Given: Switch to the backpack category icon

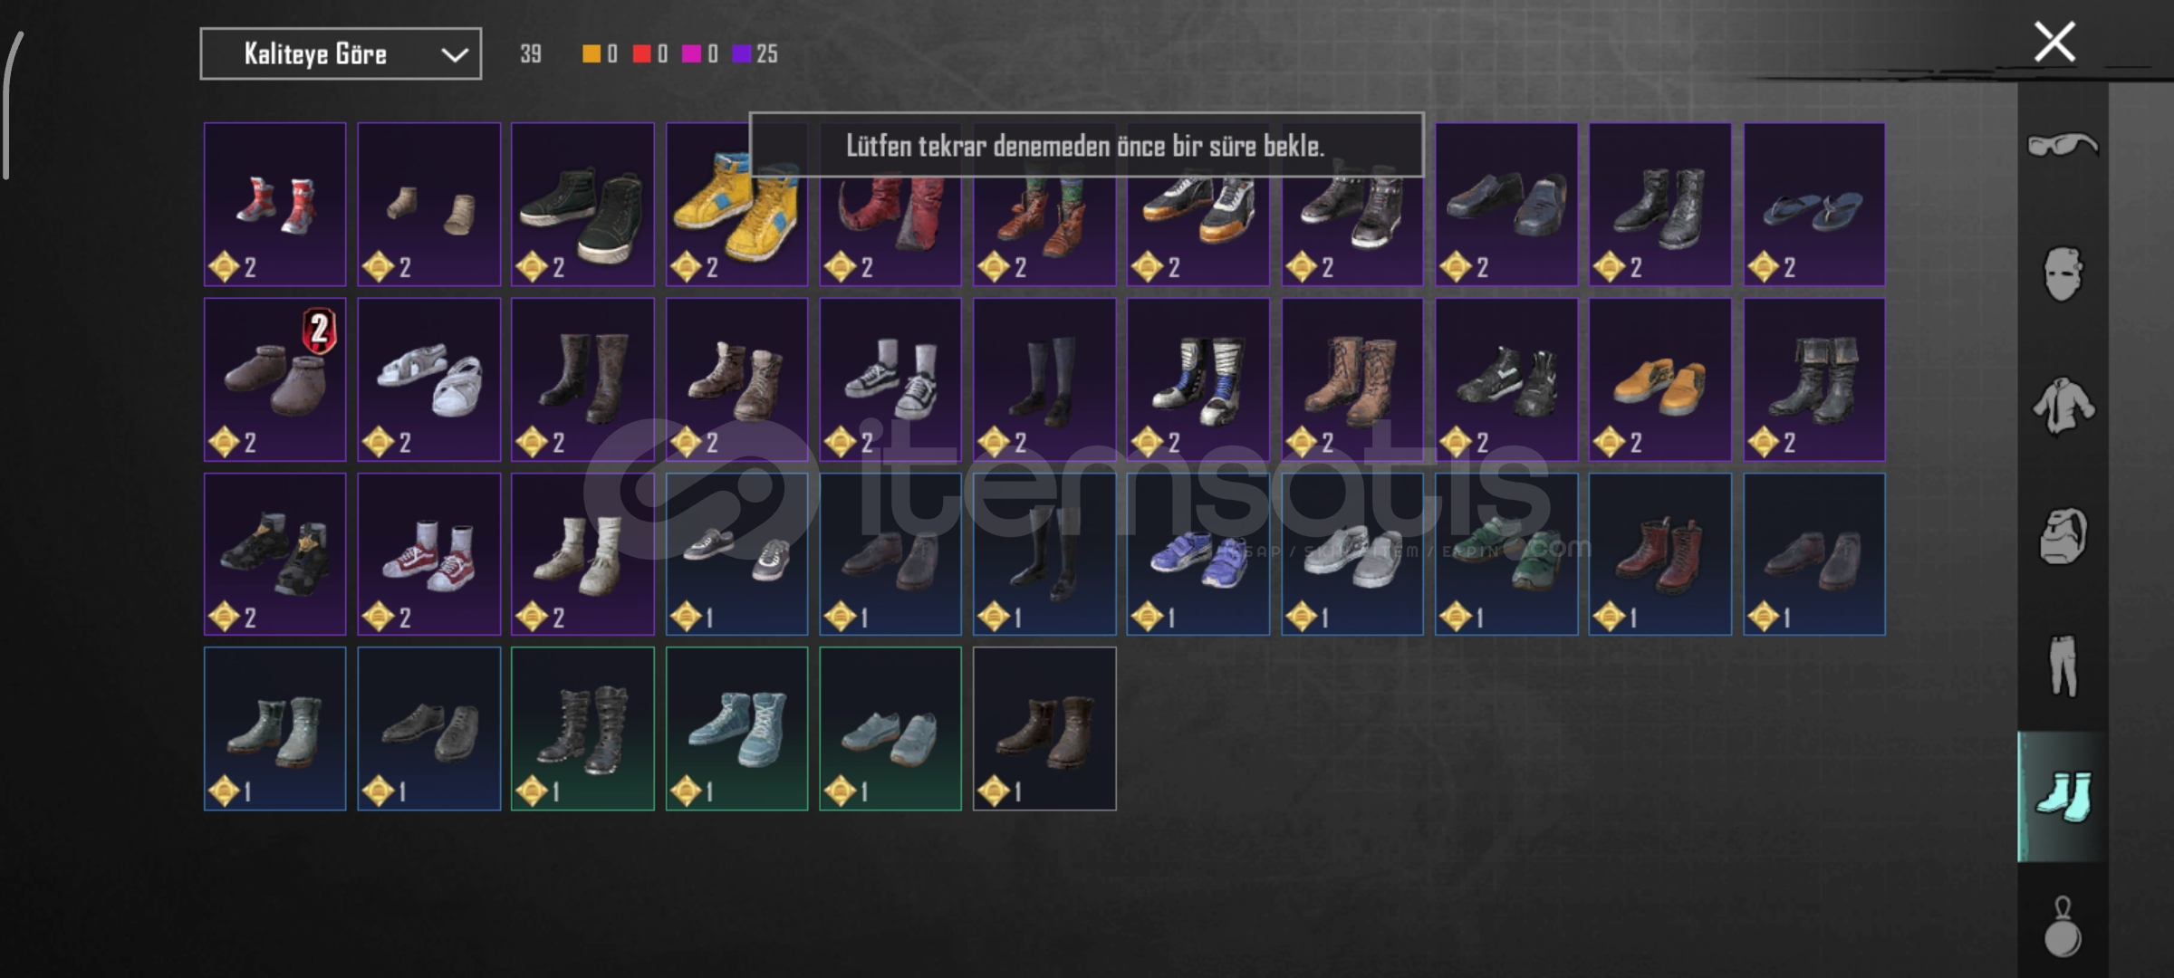Looking at the screenshot, I should [2063, 536].
